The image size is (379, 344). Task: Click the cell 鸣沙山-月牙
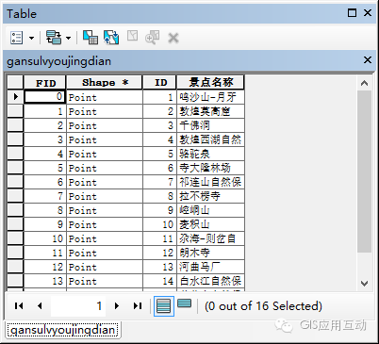[x=210, y=97]
